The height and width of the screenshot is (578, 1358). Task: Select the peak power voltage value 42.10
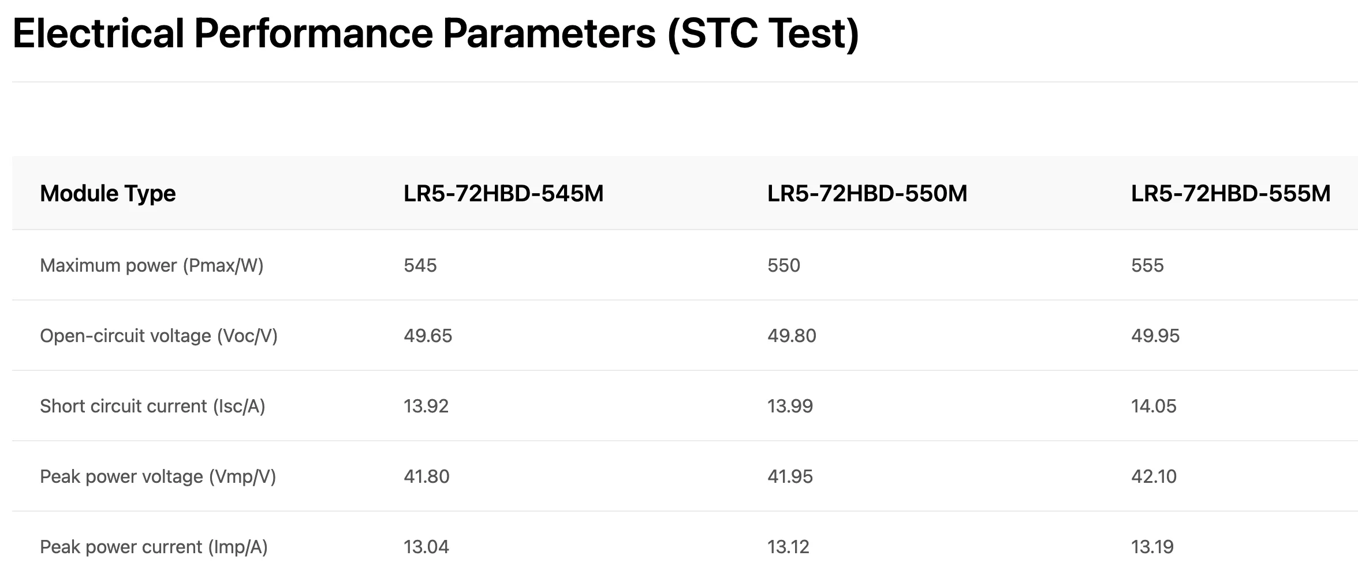(x=1154, y=476)
